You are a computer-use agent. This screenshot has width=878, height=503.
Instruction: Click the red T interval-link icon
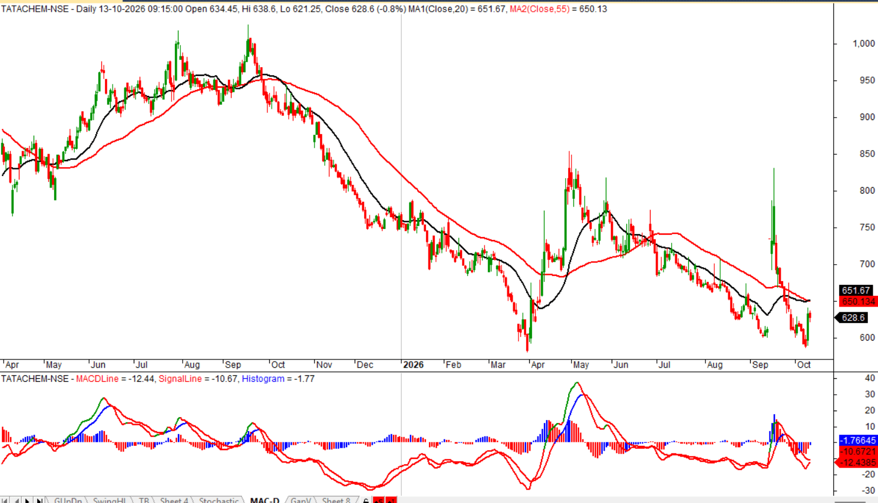[x=391, y=501]
